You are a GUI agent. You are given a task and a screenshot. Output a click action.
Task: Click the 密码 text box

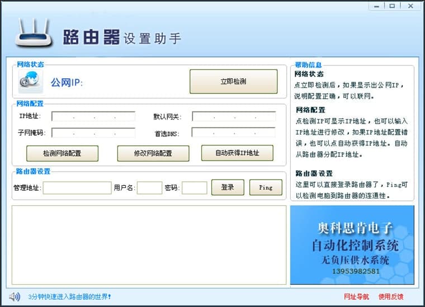point(195,188)
